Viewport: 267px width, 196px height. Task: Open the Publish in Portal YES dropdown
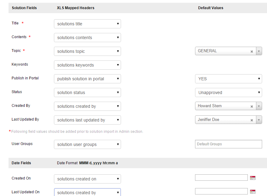228,79
